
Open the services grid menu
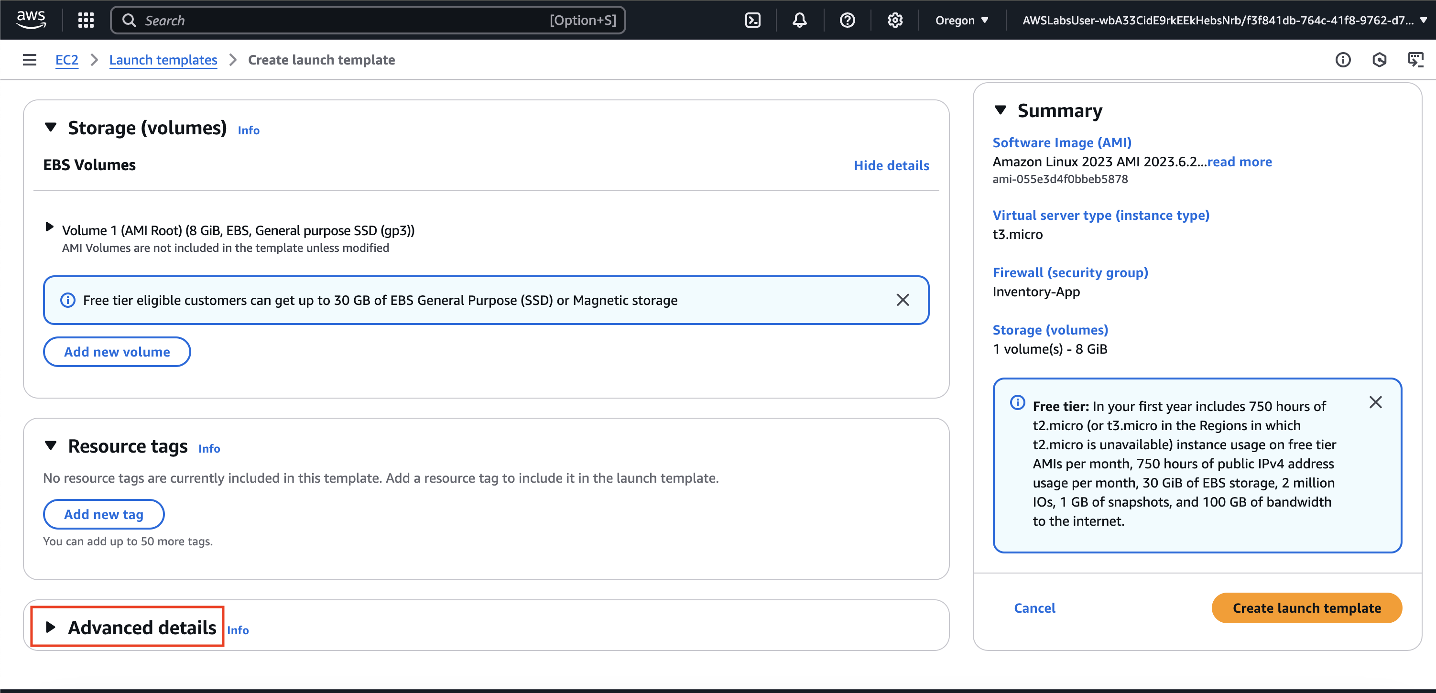[x=86, y=20]
